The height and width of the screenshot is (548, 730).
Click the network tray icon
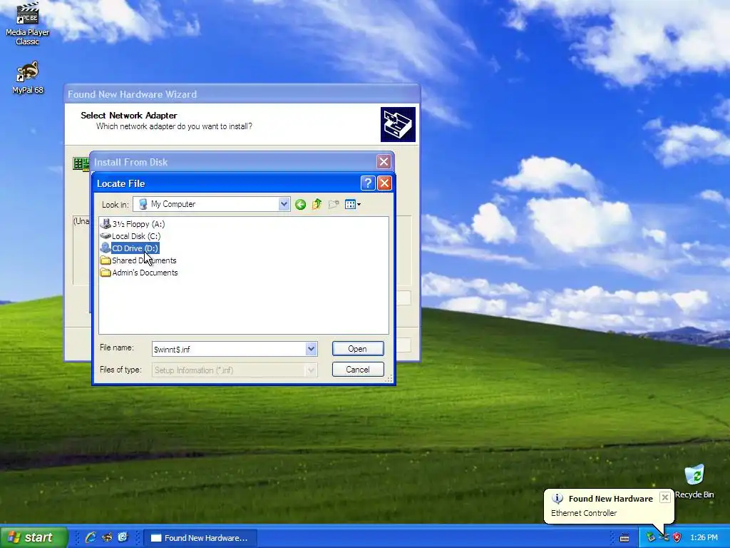coord(664,538)
